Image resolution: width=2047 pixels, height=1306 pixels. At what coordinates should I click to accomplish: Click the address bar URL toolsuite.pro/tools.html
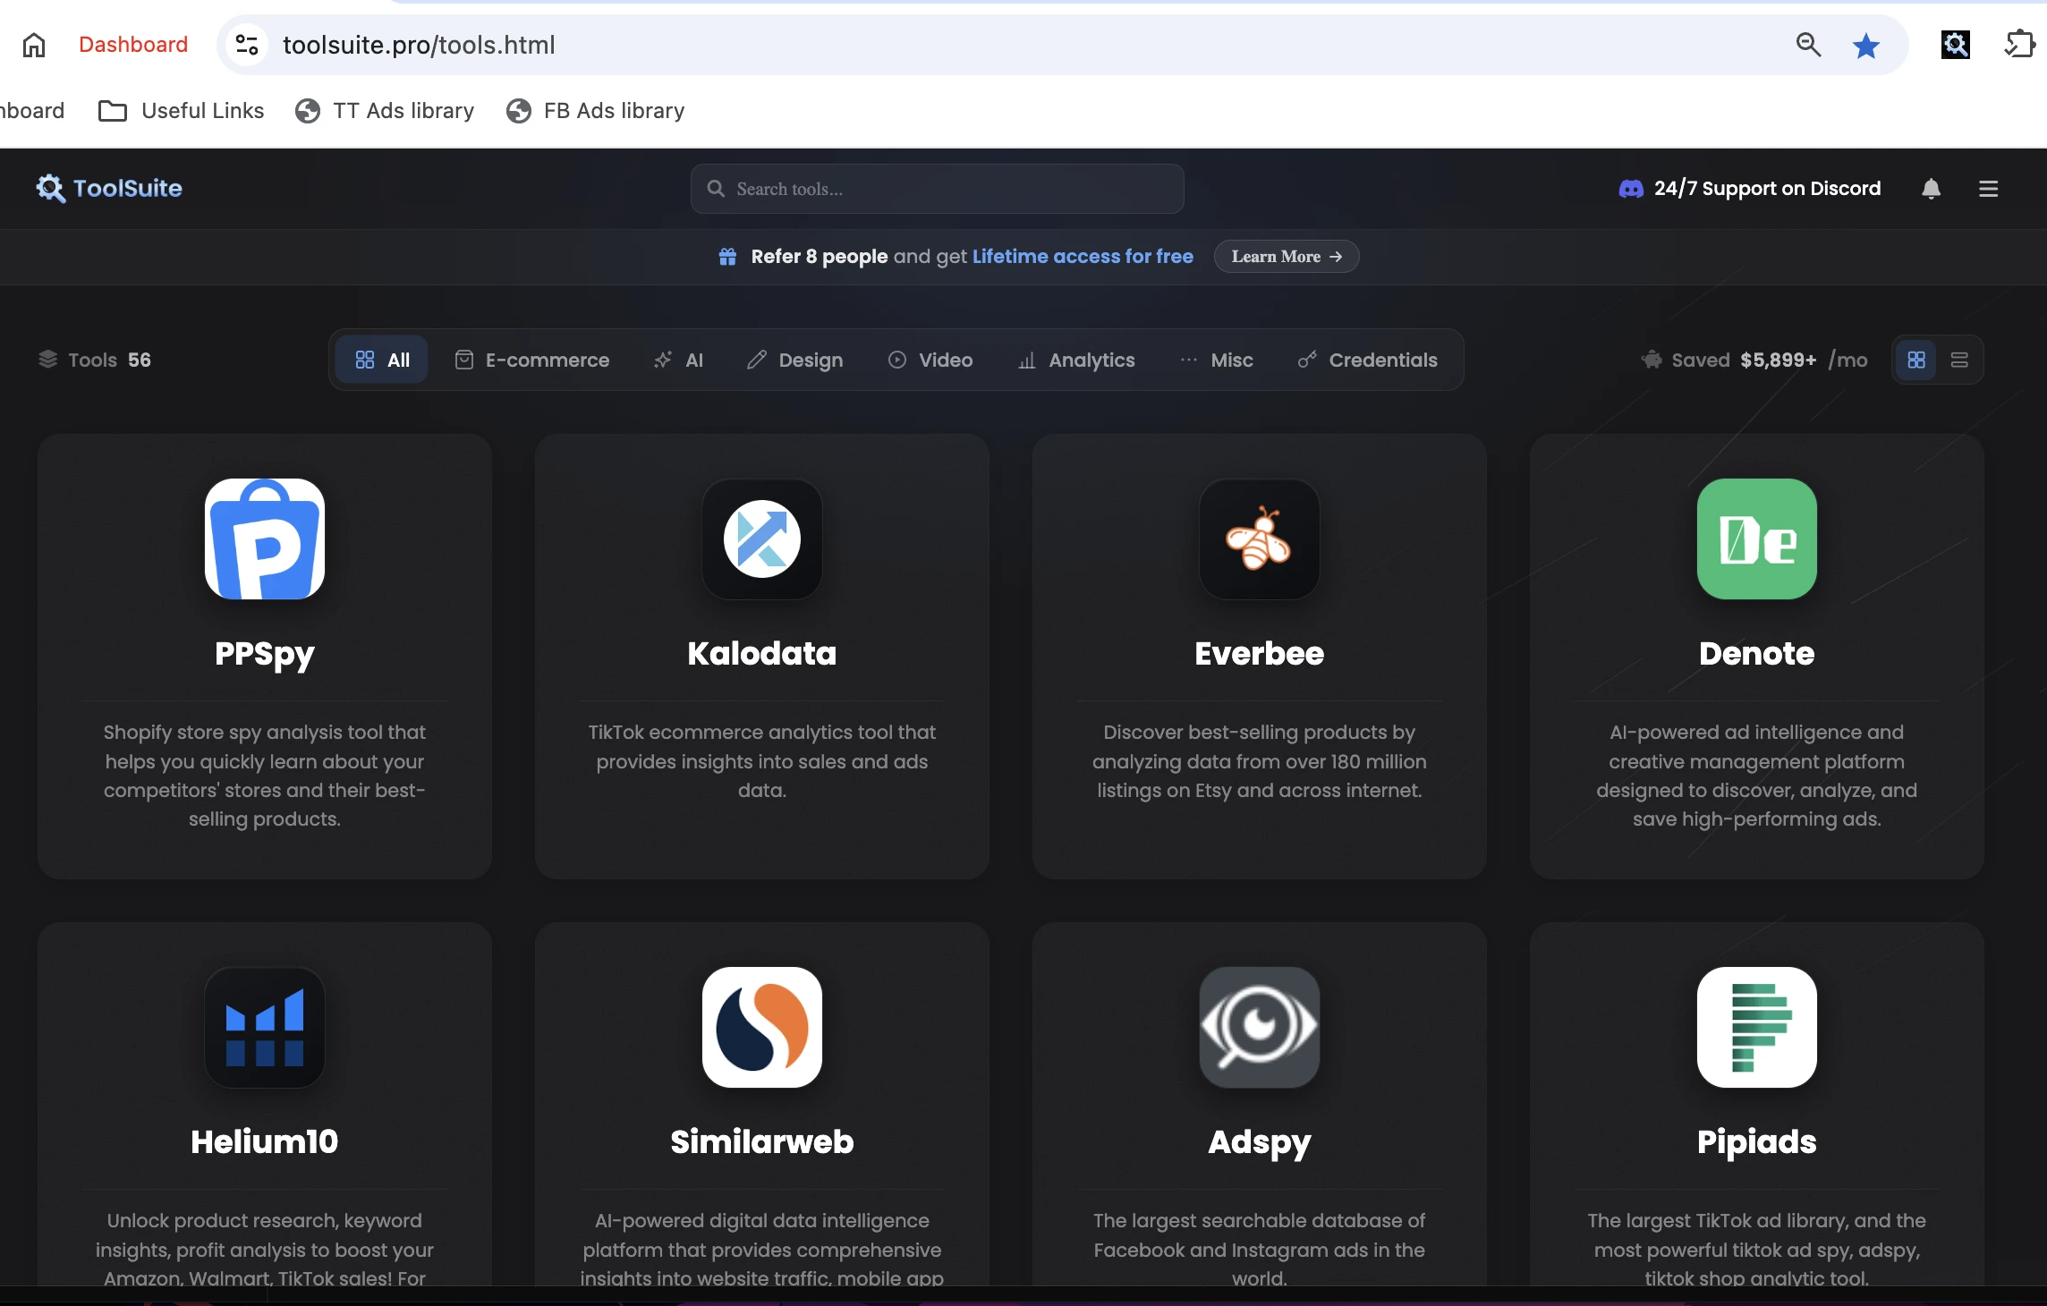click(419, 45)
